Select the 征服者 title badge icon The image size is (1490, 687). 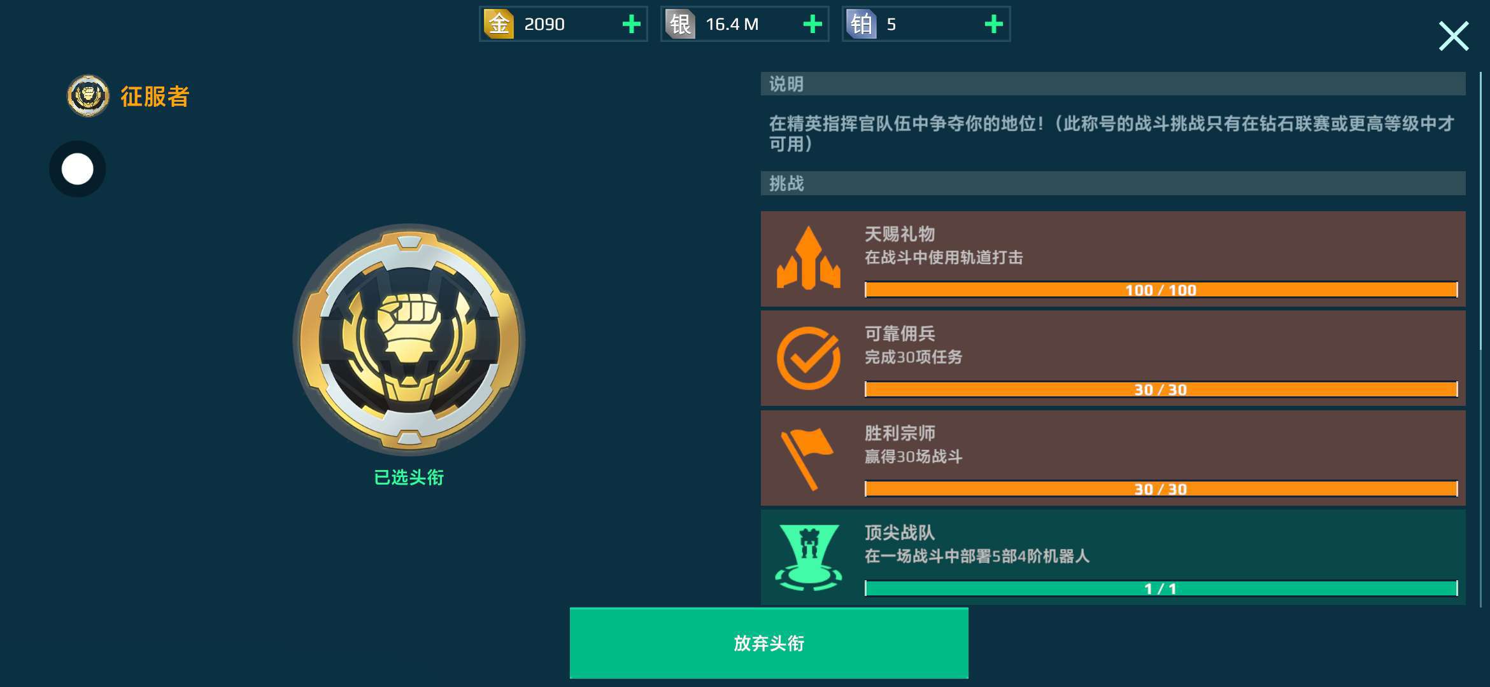88,96
